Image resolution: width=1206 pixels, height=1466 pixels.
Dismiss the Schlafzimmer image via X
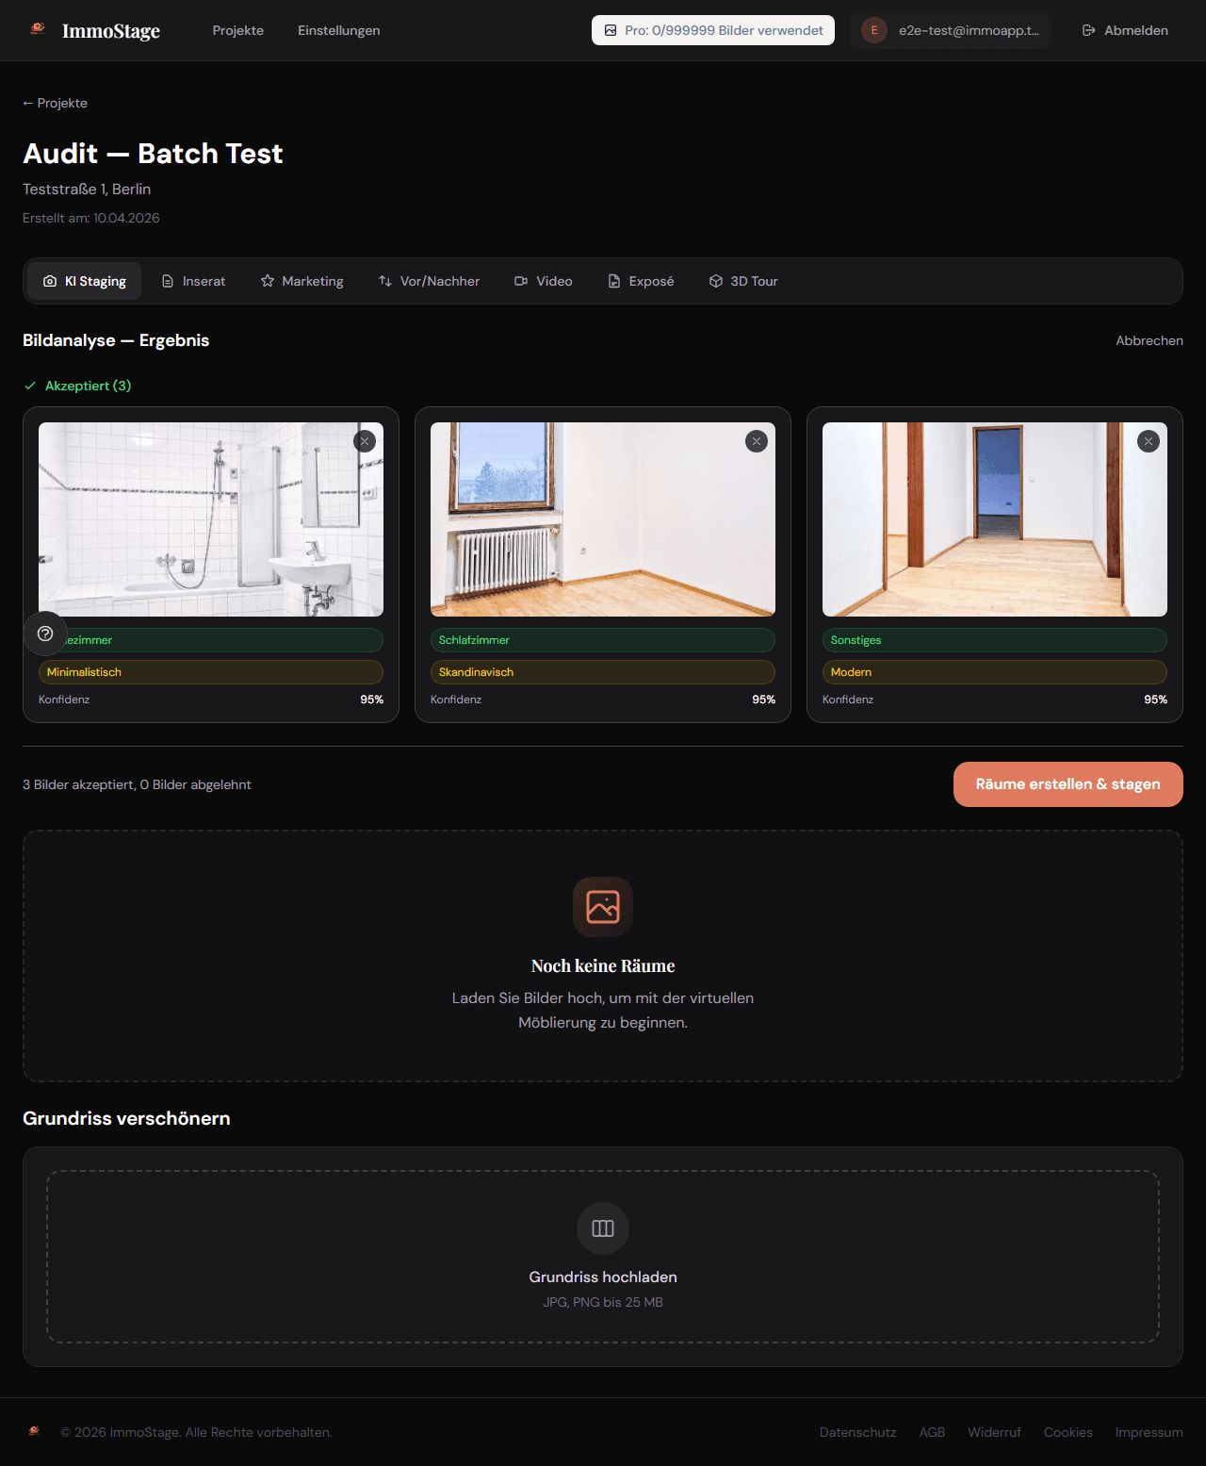click(757, 440)
